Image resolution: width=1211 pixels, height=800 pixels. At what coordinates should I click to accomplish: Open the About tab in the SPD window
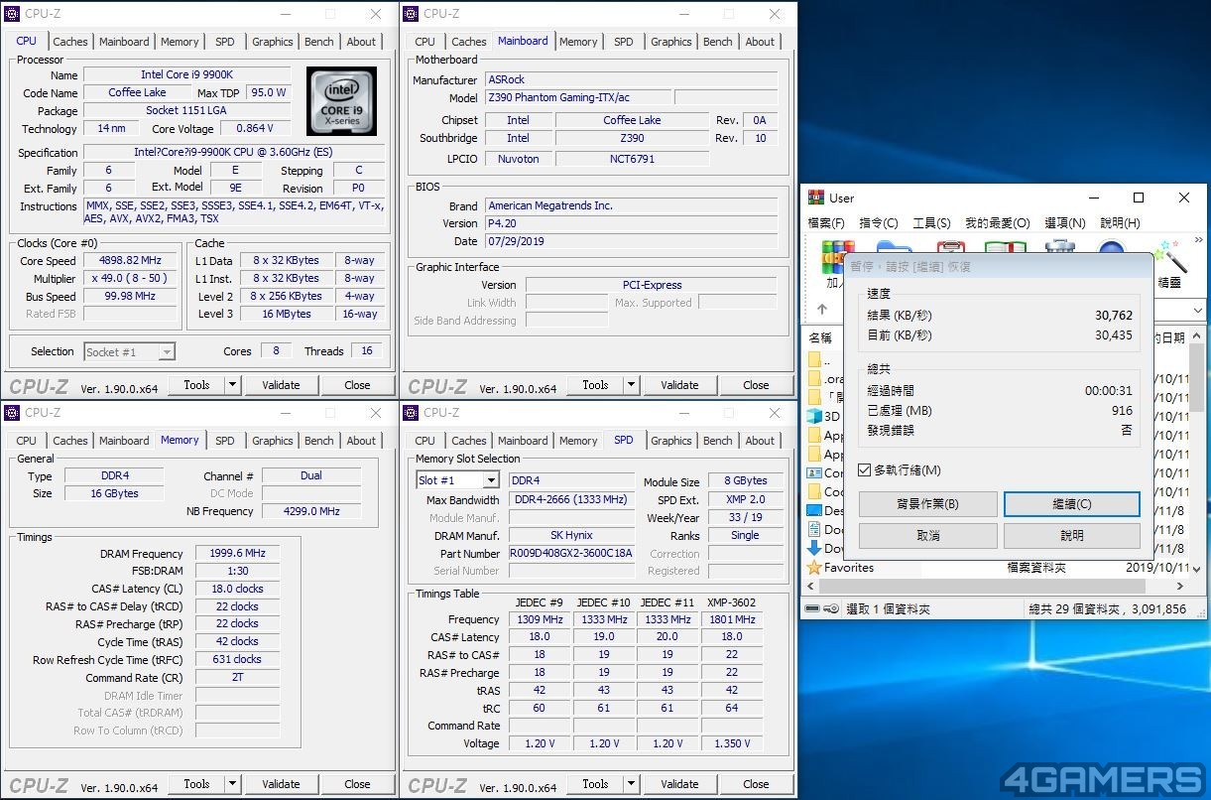[761, 441]
